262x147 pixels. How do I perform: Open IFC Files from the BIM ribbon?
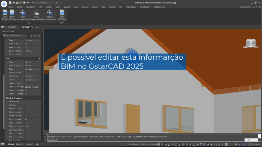click(x=5, y=15)
